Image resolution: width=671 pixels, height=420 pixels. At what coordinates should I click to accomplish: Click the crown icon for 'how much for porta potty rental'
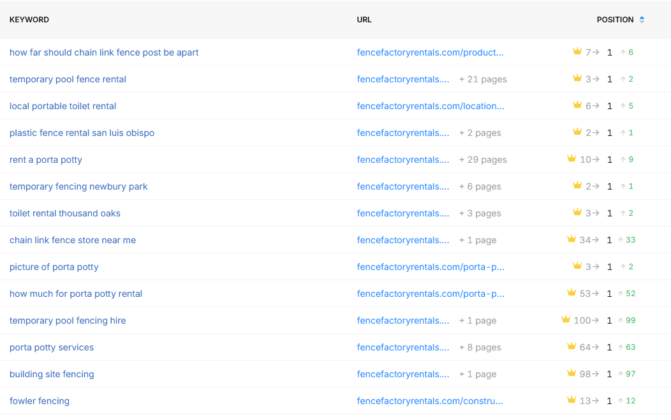[x=571, y=292]
